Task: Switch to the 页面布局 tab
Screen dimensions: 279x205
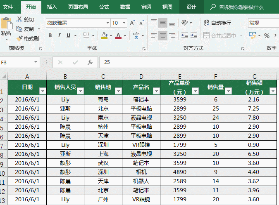Action: coord(78,7)
